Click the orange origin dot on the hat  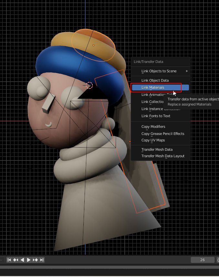pyautogui.click(x=93, y=45)
